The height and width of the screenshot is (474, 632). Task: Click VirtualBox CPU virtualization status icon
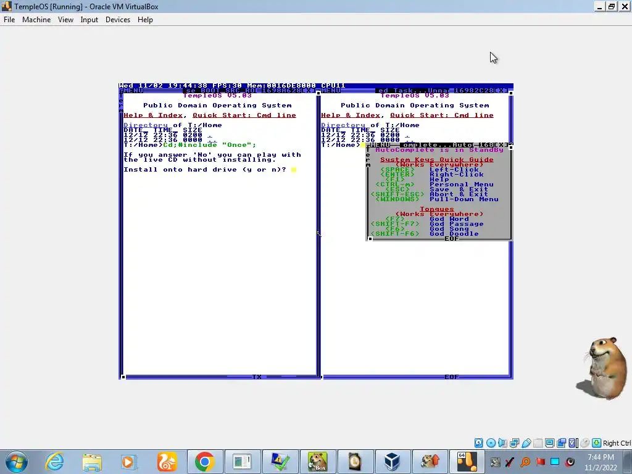[x=573, y=443]
